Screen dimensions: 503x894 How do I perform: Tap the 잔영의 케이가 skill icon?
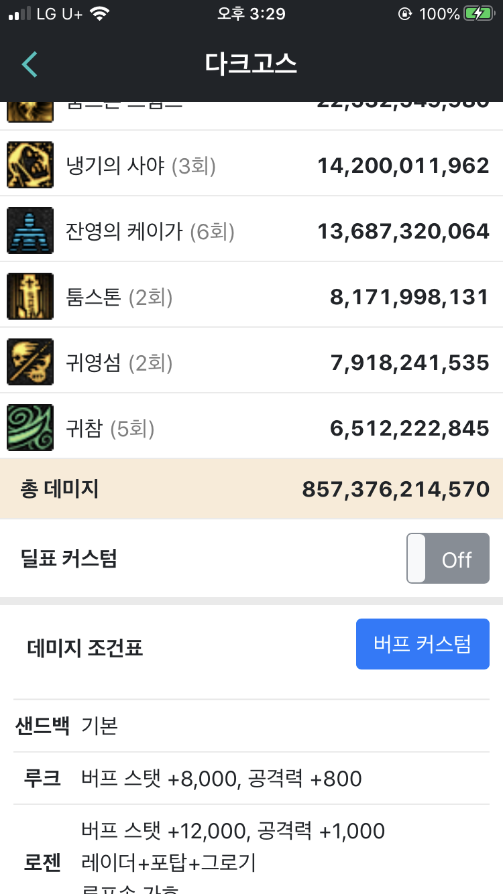tap(30, 231)
